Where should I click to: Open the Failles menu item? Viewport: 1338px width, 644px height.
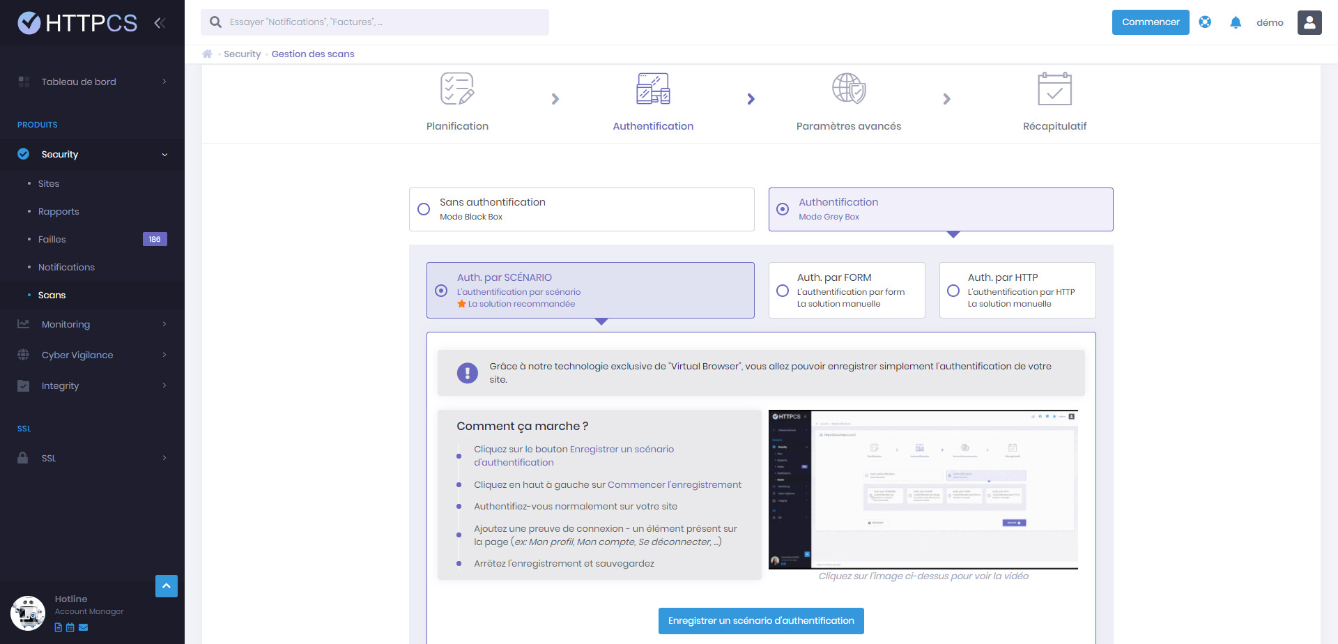pos(52,239)
